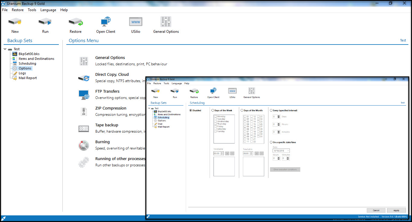The width and height of the screenshot is (412, 222).
Task: Click the Apply button
Action: (396, 210)
